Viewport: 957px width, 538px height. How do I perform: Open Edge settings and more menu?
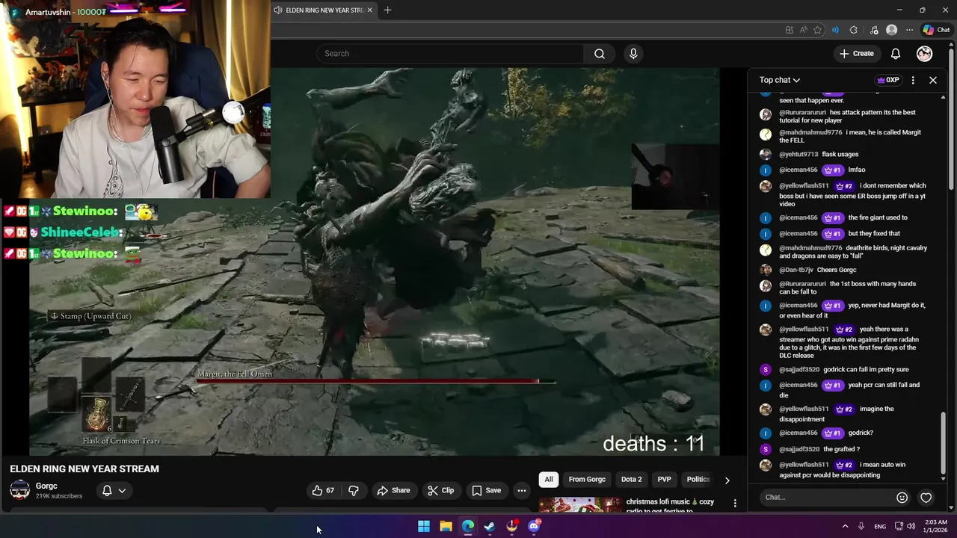coord(909,30)
